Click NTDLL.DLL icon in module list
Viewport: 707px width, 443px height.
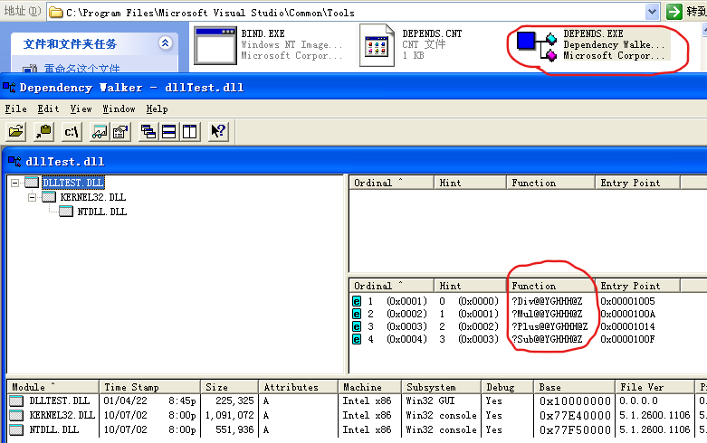coord(16,429)
